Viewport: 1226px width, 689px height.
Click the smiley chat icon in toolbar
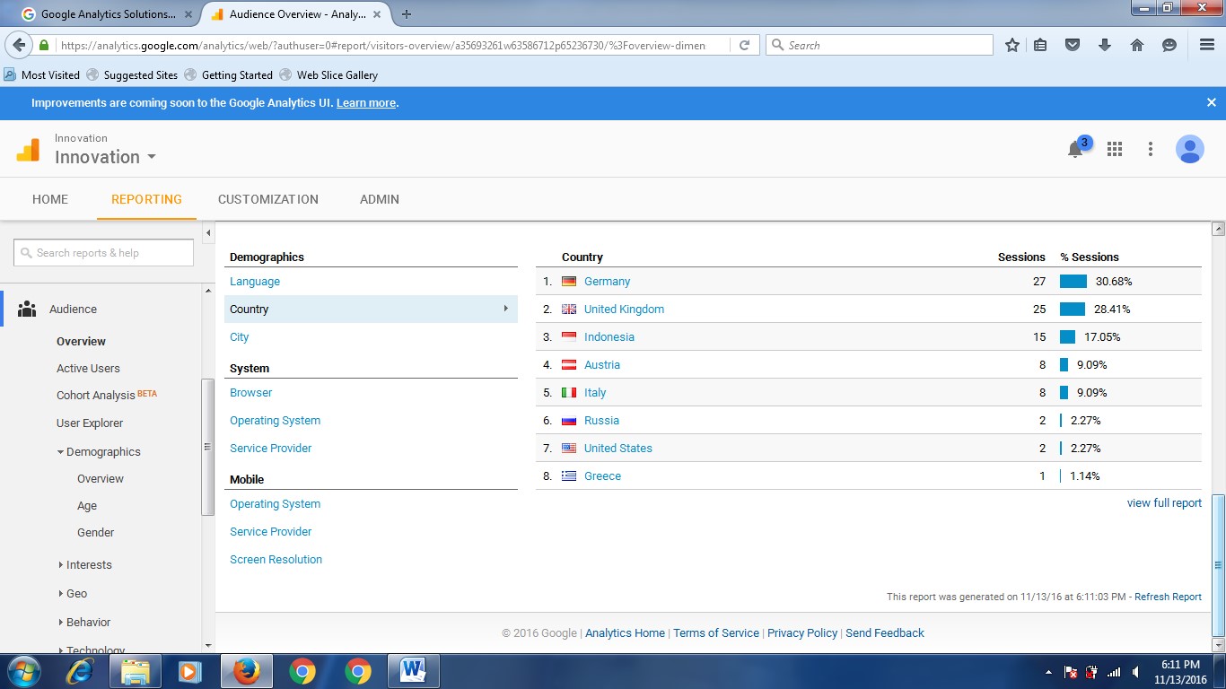[x=1169, y=45]
